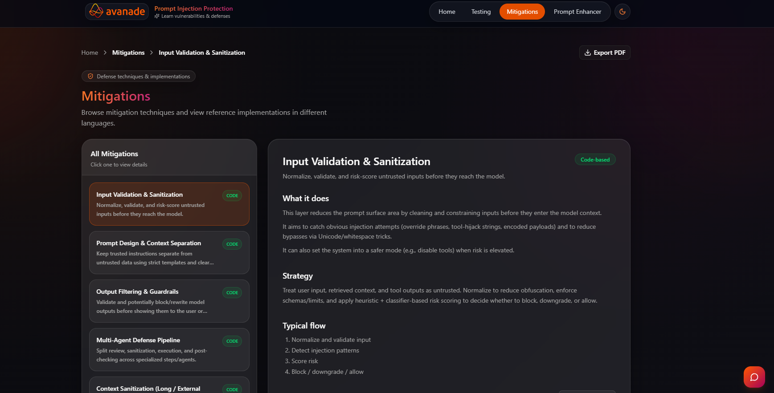Click the sparkle icon beside Learn vulnerabilities
774x393 pixels.
coord(157,16)
